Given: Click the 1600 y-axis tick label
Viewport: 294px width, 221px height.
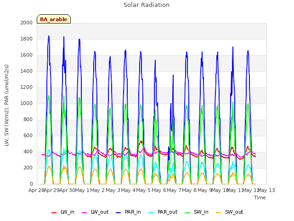Looking at the screenshot, I should point(27,55).
